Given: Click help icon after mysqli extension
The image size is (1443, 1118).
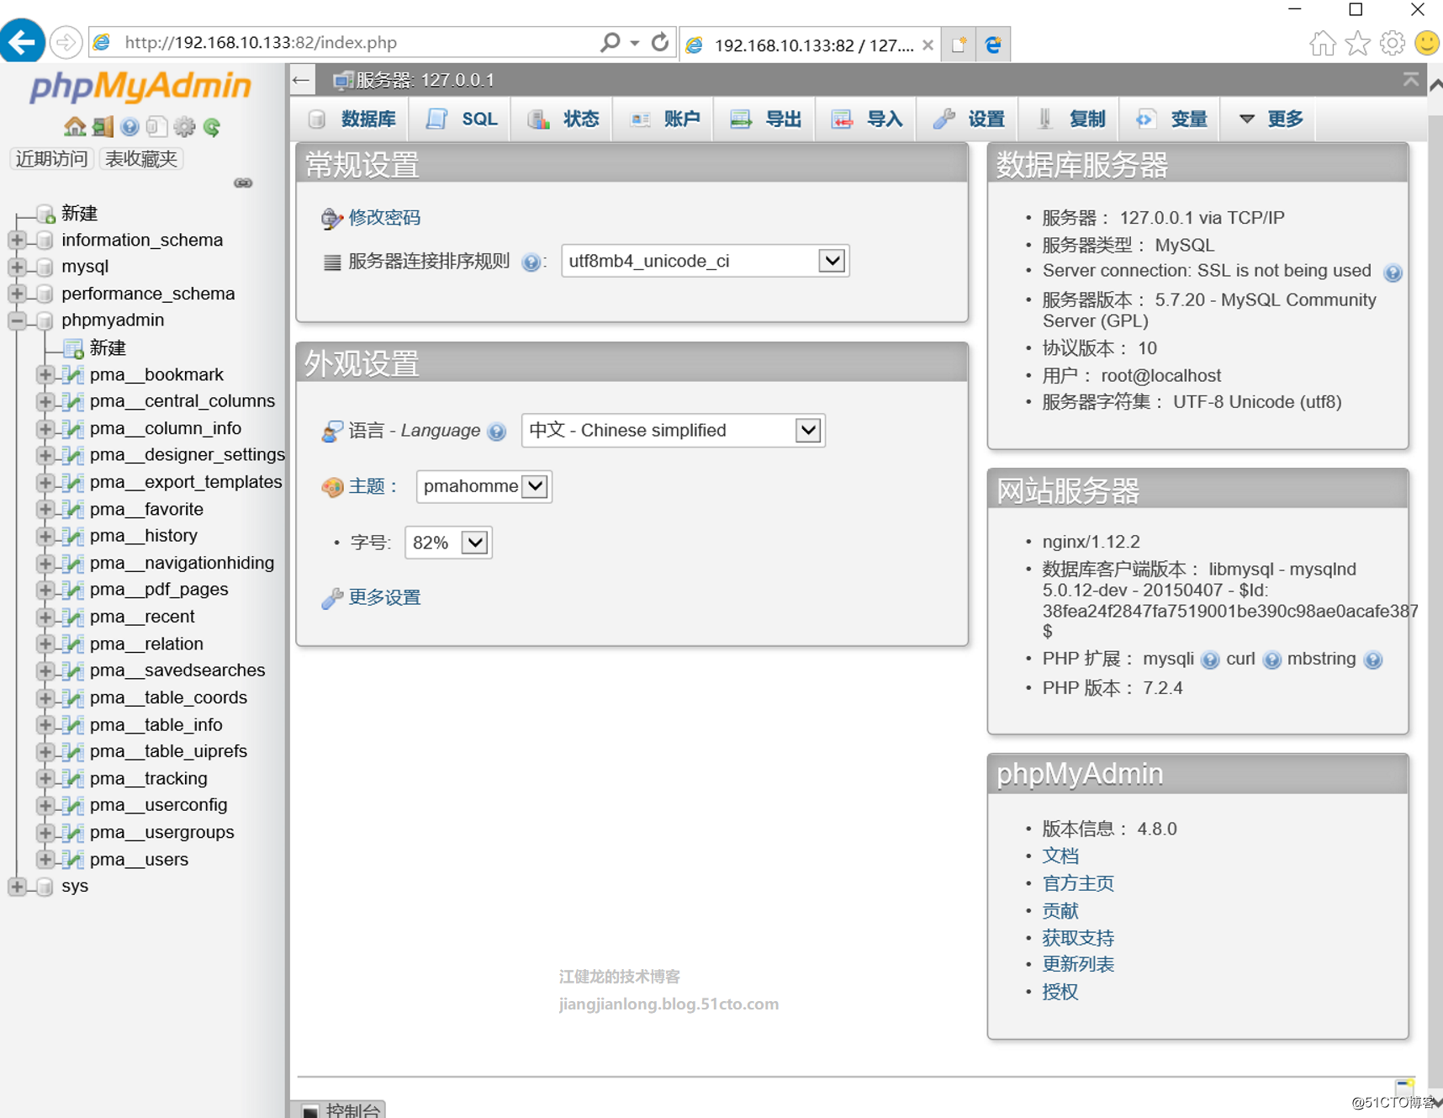Looking at the screenshot, I should click(1210, 660).
